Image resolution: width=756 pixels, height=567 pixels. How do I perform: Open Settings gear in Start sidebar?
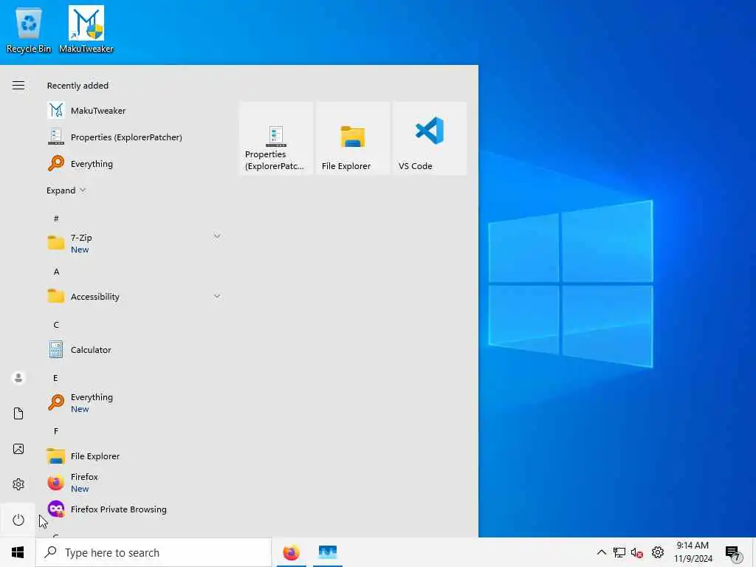pyautogui.click(x=18, y=484)
